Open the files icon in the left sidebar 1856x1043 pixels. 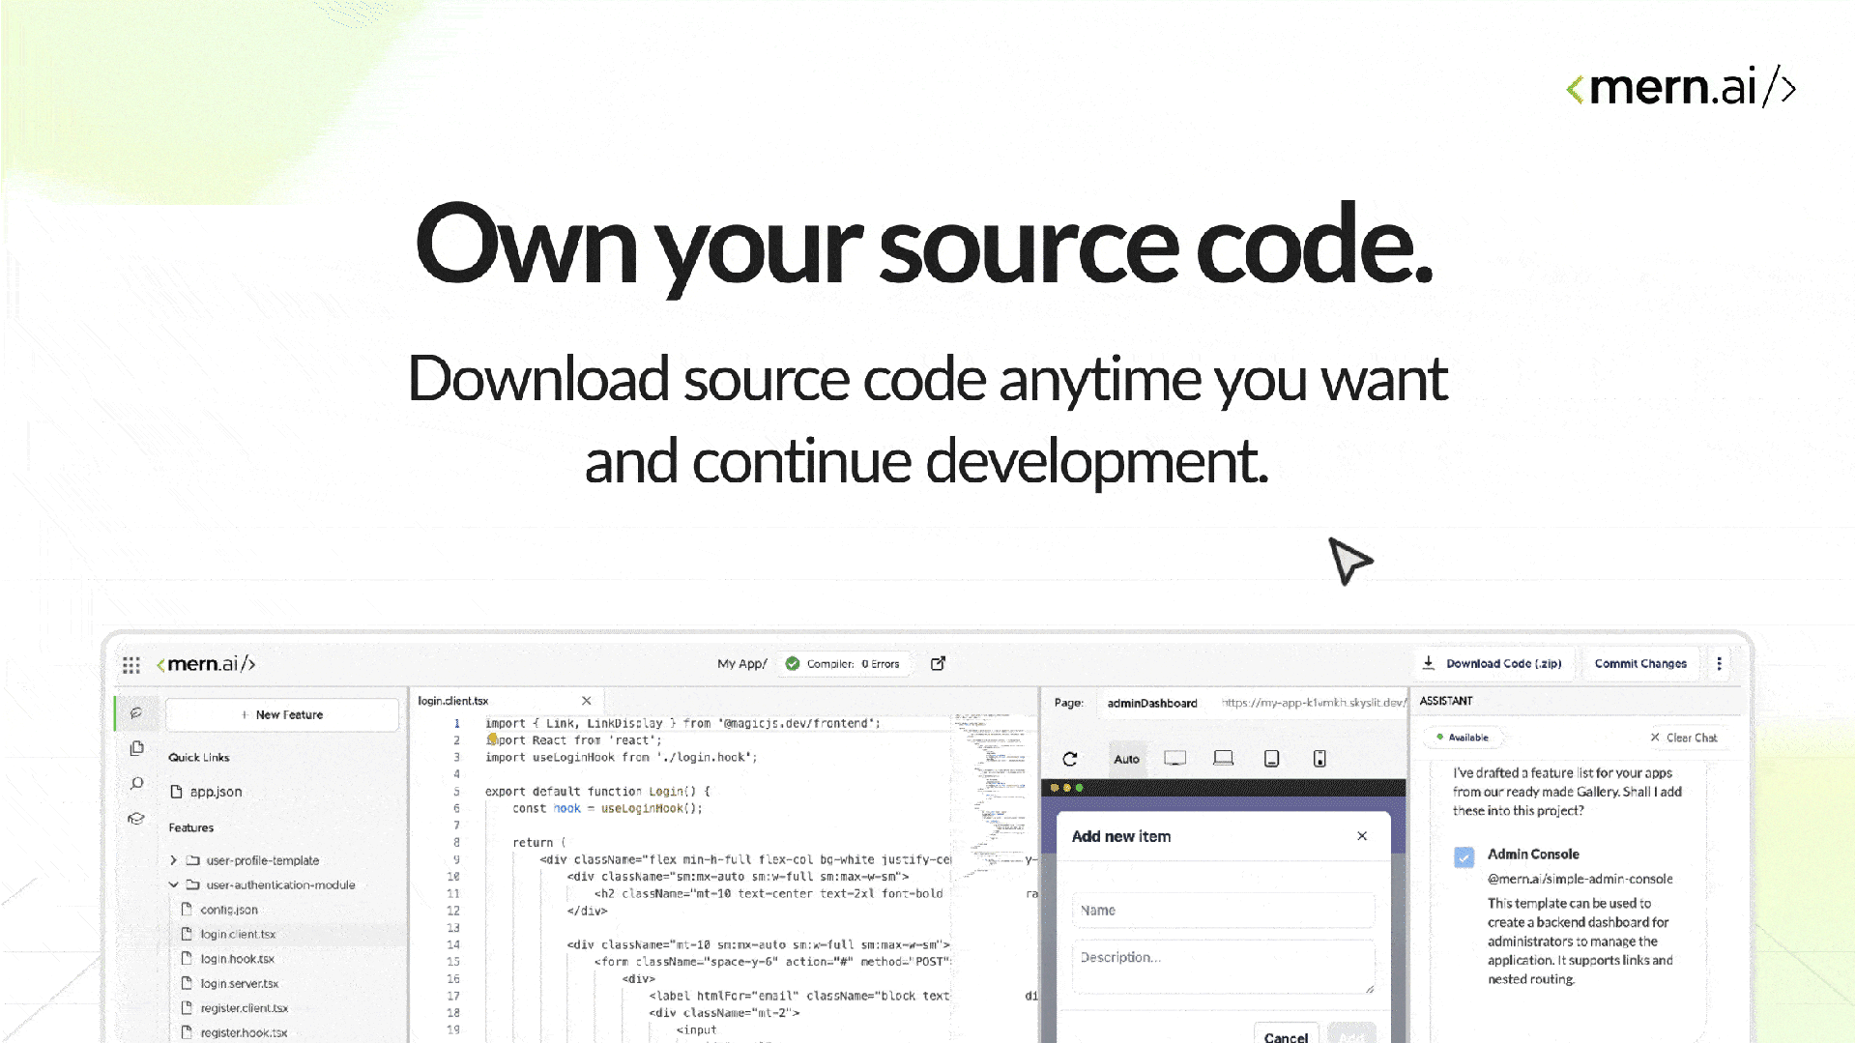pyautogui.click(x=136, y=748)
